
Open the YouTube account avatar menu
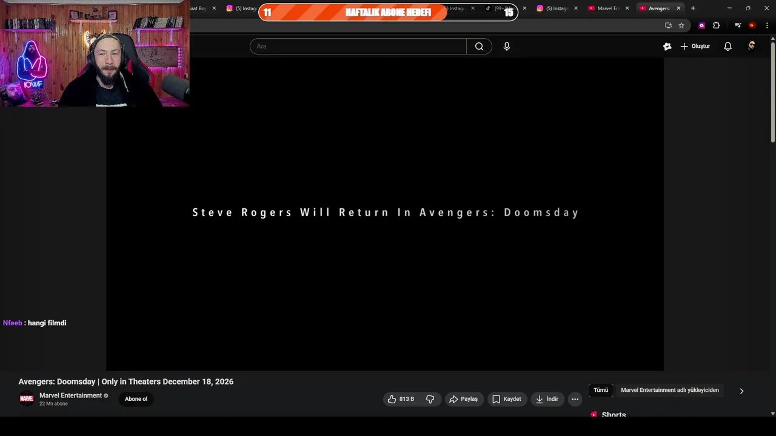coord(752,46)
